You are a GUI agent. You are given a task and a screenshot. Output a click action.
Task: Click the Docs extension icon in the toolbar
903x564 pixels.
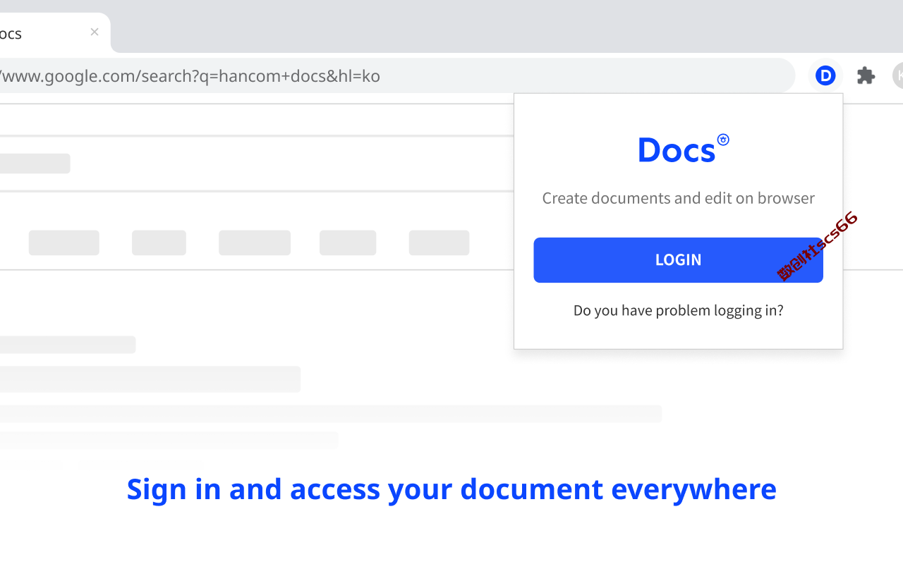(825, 75)
